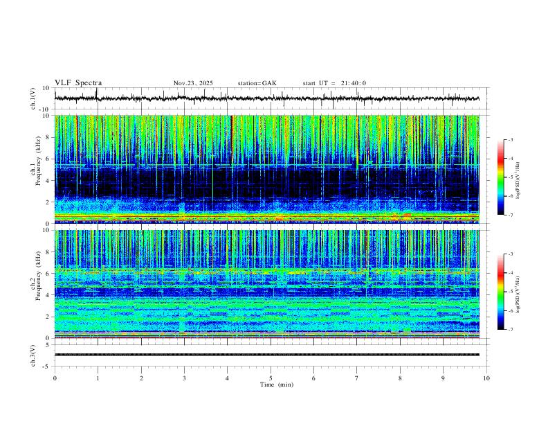This screenshot has height=424, width=548.
Task: Click the 8 kHz tick on ch.1 frequency axis
Action: pyautogui.click(x=48, y=137)
